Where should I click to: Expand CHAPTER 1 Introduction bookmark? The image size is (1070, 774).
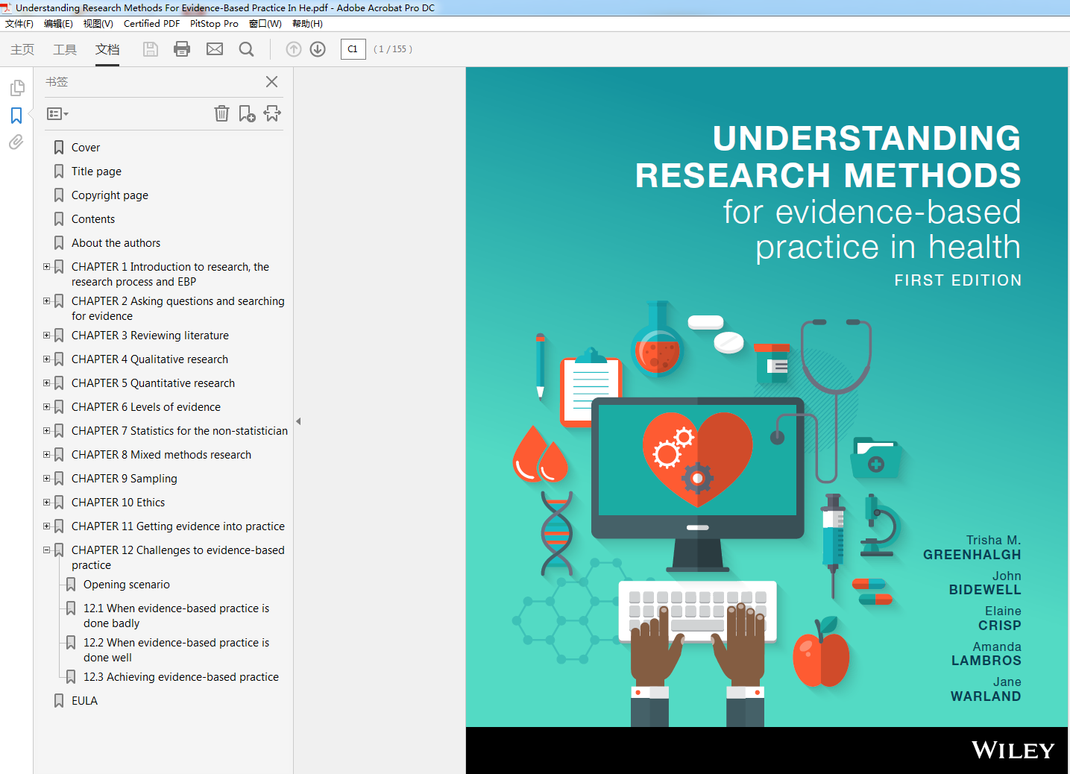[x=46, y=266]
